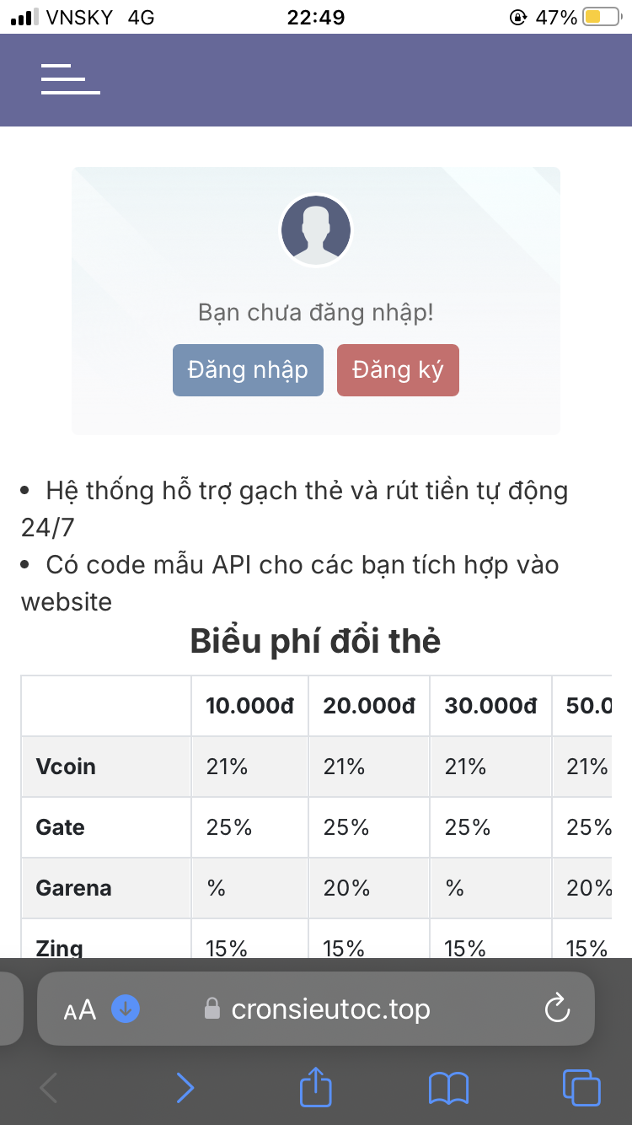Go back with the Safari arrow

pyautogui.click(x=49, y=1089)
